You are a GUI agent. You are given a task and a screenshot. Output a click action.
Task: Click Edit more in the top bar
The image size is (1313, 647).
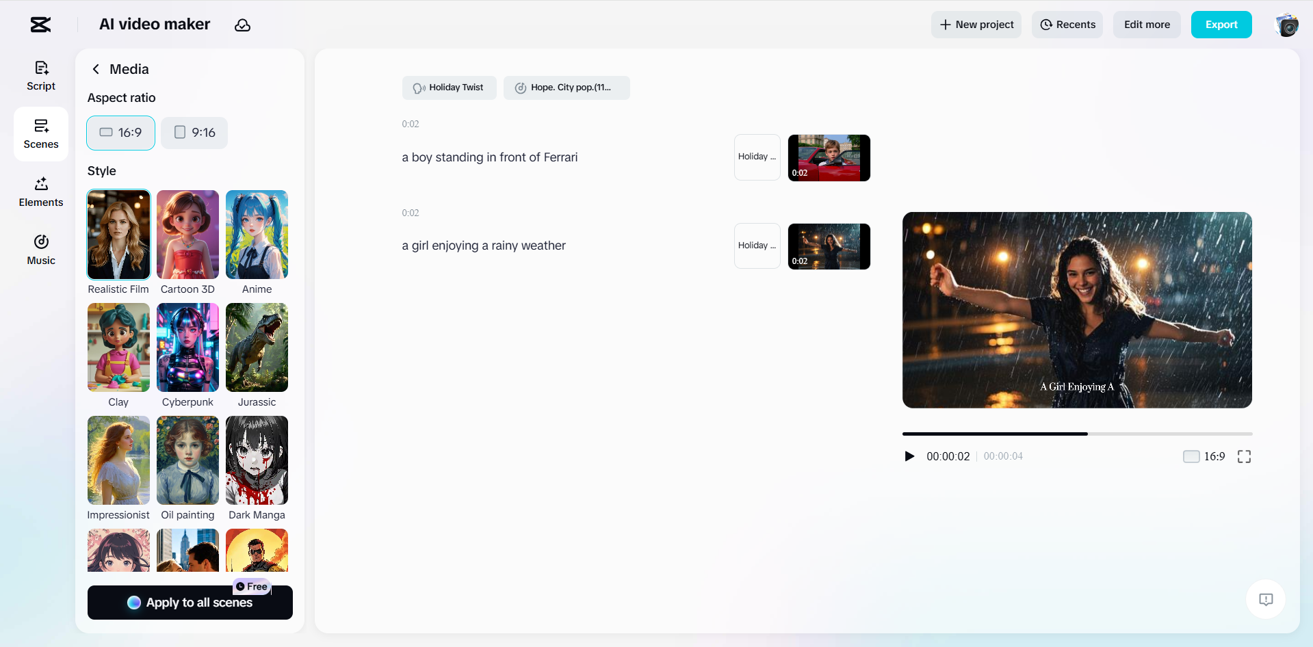click(1146, 25)
